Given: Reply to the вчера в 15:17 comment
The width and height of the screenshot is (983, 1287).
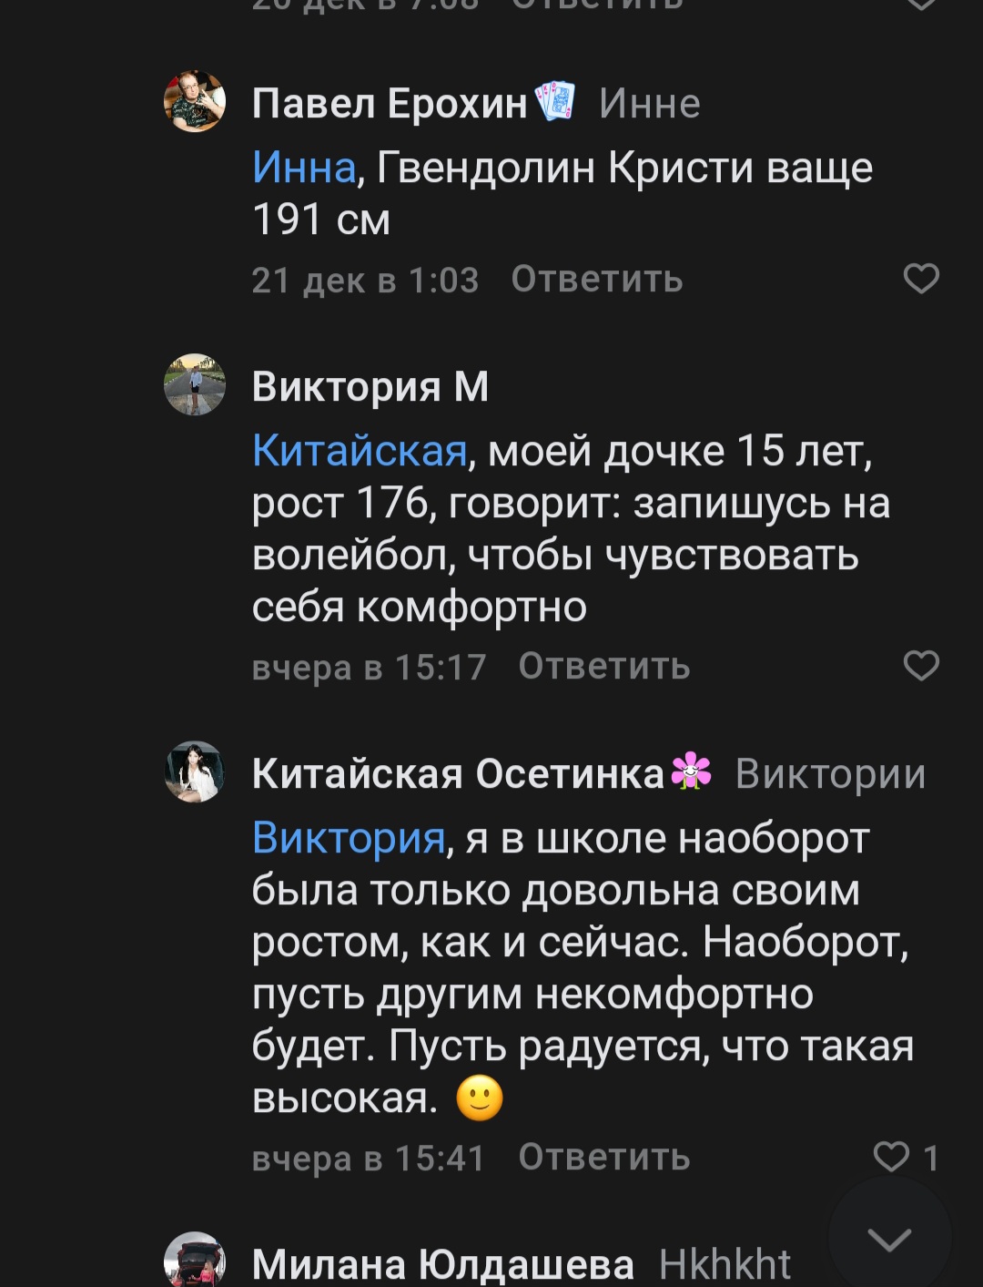Looking at the screenshot, I should coord(603,667).
